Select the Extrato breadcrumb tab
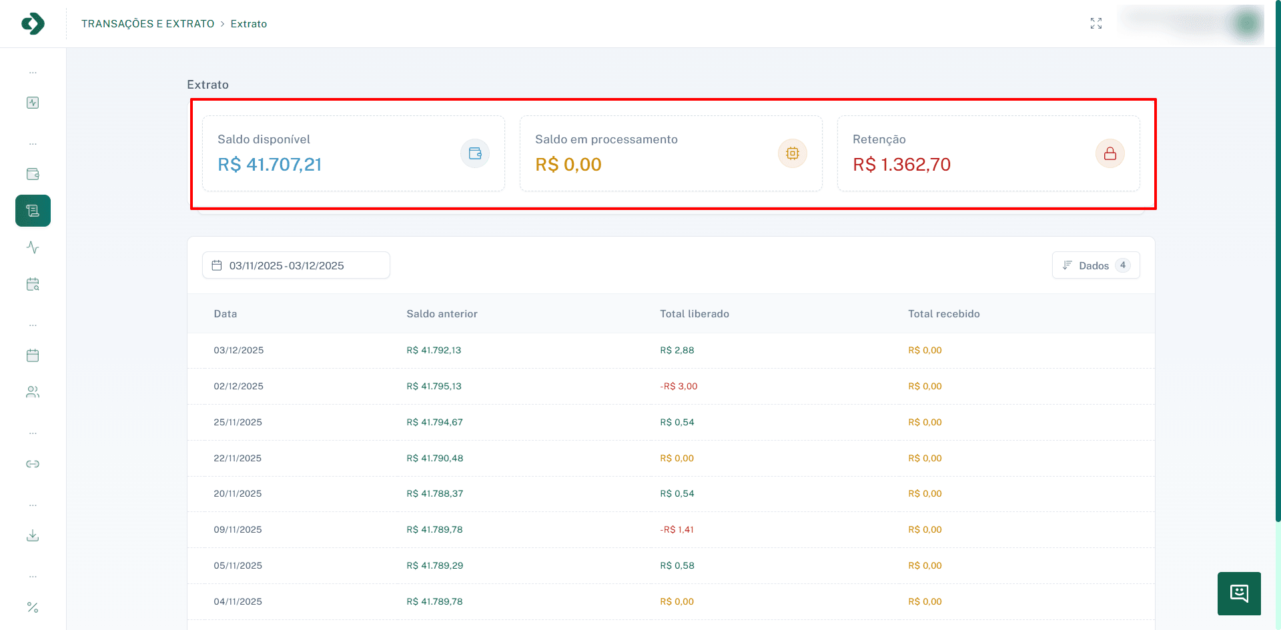This screenshot has width=1281, height=630. click(x=248, y=23)
